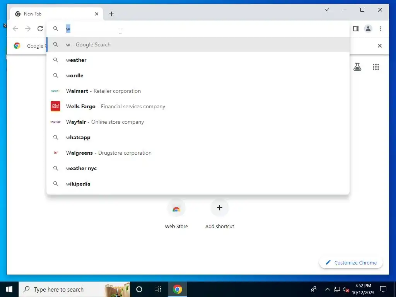Choose the 'wikipedia' suggestion
The width and height of the screenshot is (396, 297).
pos(198,184)
